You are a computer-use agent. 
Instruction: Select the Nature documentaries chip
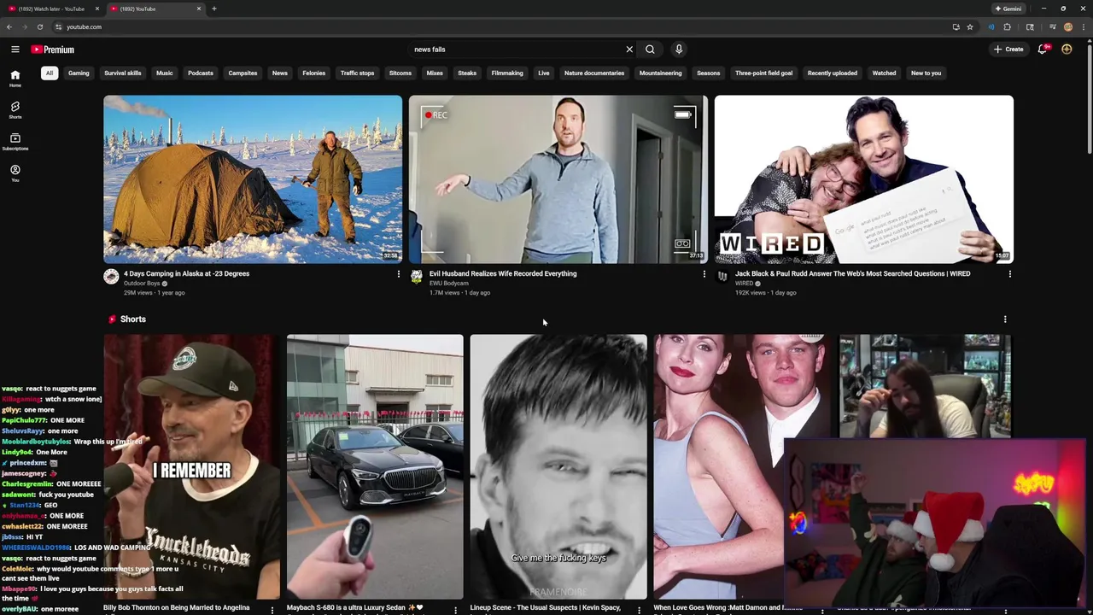tap(594, 73)
